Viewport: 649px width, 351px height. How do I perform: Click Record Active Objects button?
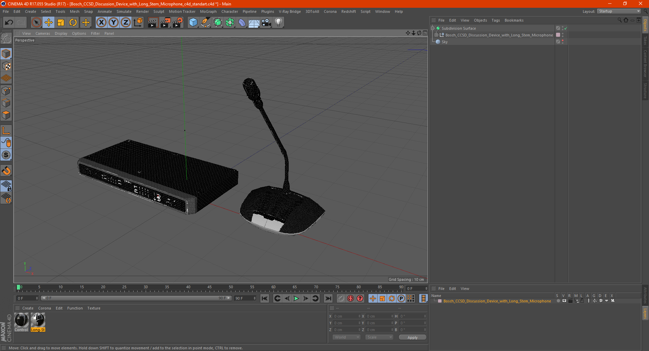pos(341,298)
